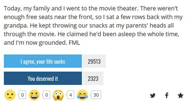191x109 pixels.
Task: Click the word FML ending the story
Action: (74, 43)
